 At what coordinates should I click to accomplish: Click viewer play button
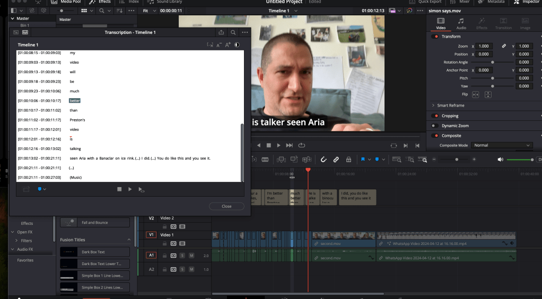tap(278, 145)
